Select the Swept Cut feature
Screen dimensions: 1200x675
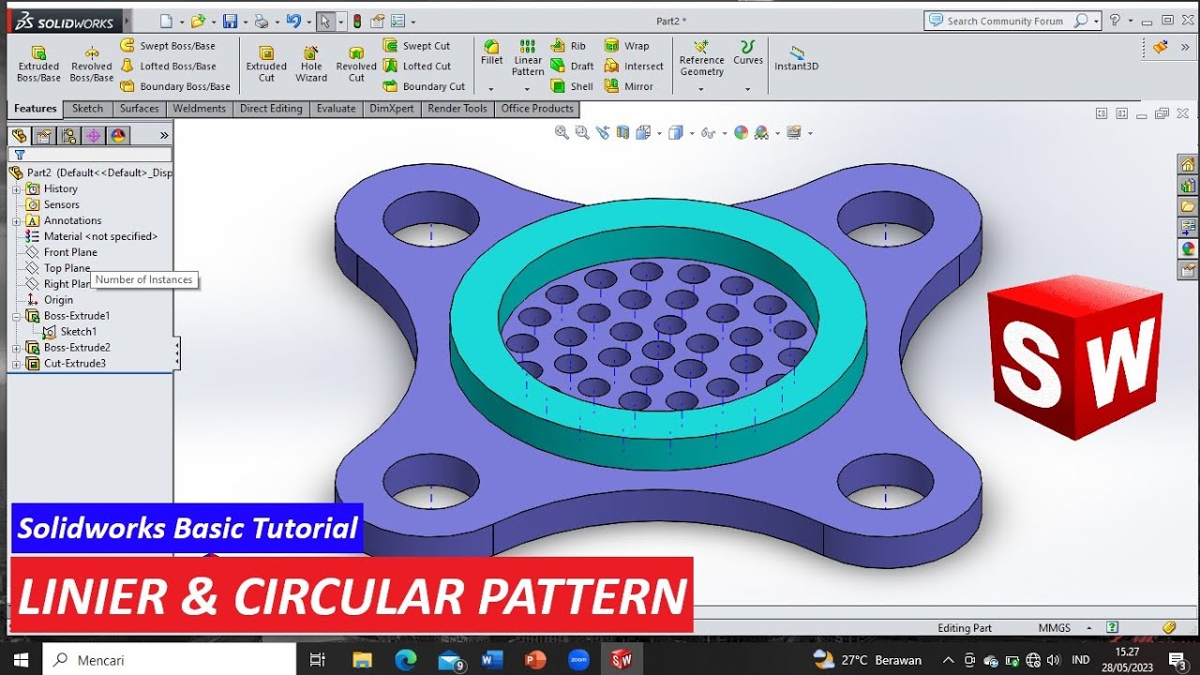(x=417, y=45)
